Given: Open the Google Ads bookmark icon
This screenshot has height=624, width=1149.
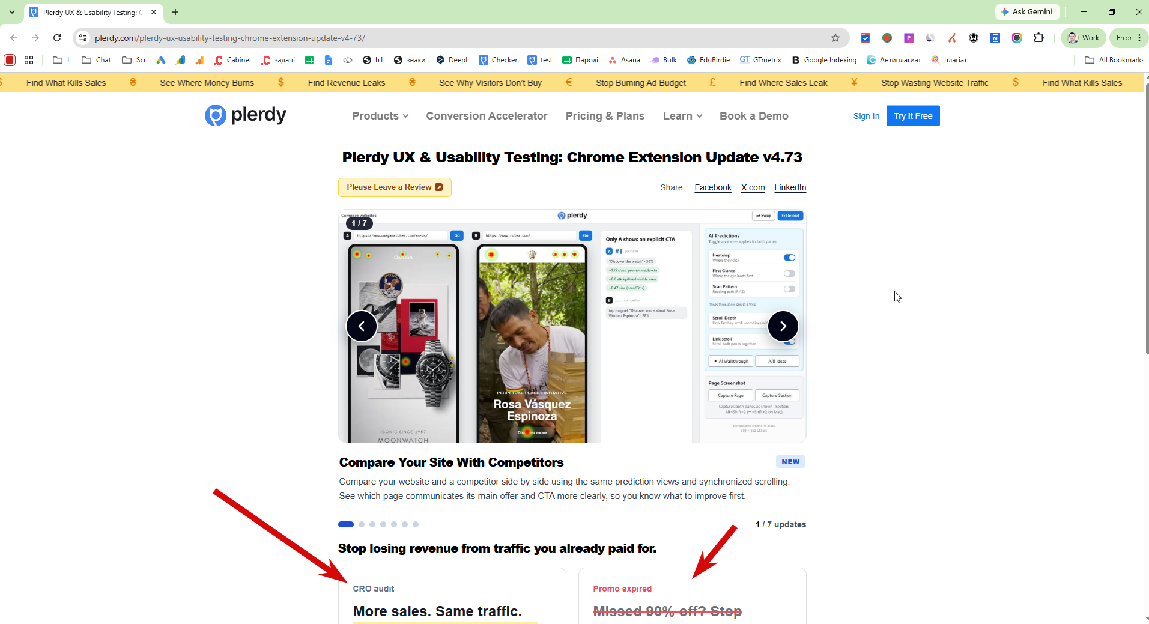Looking at the screenshot, I should click(x=160, y=60).
